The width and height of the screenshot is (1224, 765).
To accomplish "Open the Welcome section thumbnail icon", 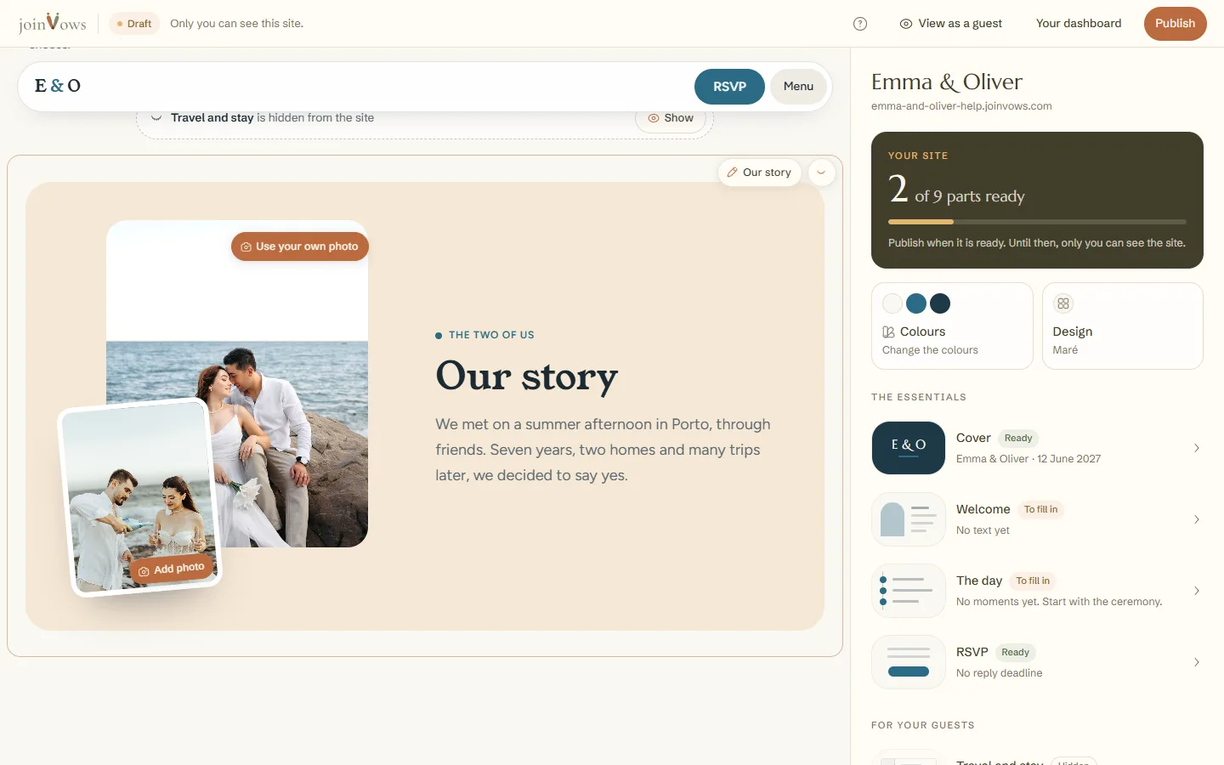I will [909, 519].
